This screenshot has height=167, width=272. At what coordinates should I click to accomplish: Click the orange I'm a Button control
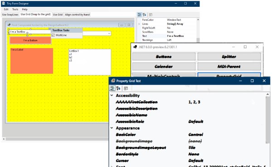pos(30,40)
